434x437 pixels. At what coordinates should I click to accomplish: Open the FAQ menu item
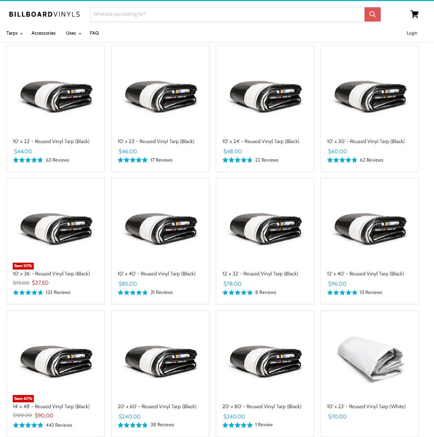94,33
